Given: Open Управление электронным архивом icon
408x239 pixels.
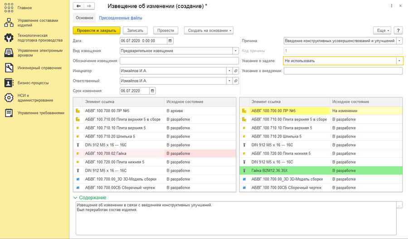Looking at the screenshot, I should click(x=9, y=53).
